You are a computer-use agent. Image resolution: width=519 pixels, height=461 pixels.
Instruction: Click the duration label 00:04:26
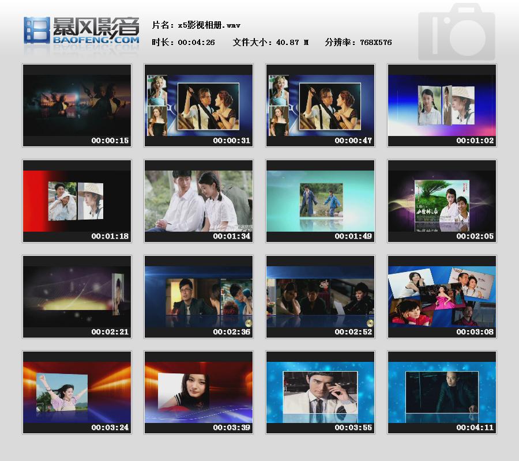coord(196,42)
